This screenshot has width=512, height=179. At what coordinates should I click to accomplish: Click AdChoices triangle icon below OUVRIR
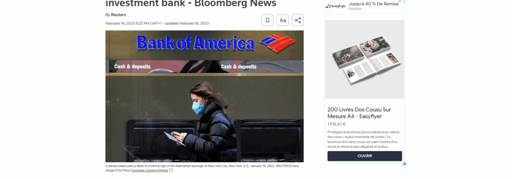coord(405,163)
